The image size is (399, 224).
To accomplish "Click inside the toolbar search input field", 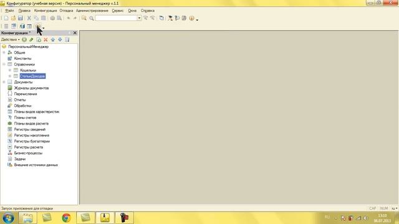I will (116, 18).
